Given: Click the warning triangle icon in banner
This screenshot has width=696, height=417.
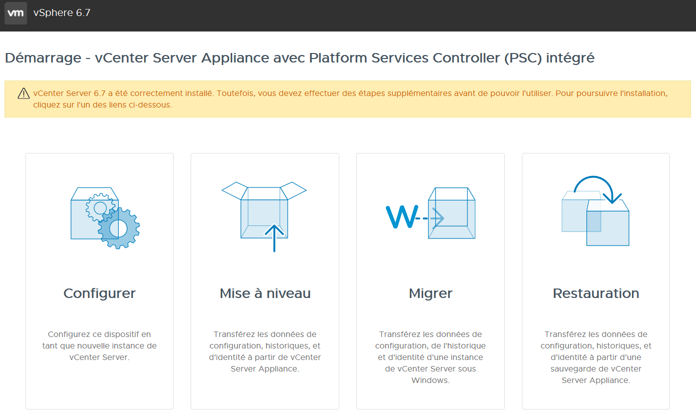Looking at the screenshot, I should pyautogui.click(x=24, y=93).
